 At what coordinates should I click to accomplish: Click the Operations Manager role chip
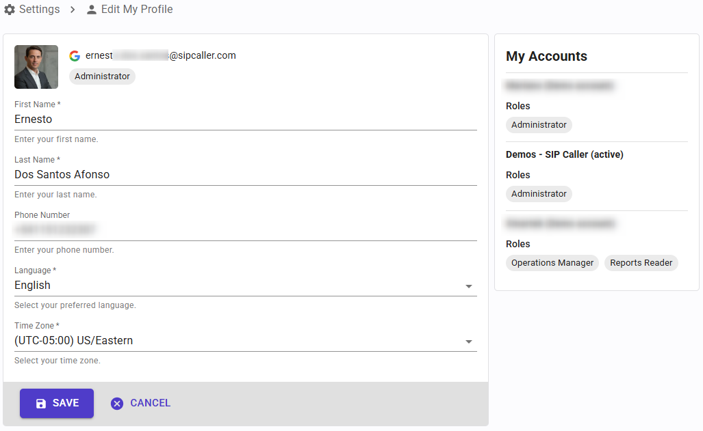coord(552,263)
